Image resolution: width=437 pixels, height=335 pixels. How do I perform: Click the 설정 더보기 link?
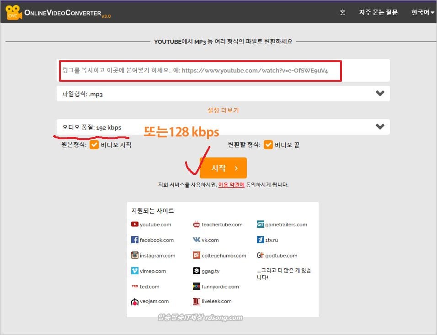(223, 110)
